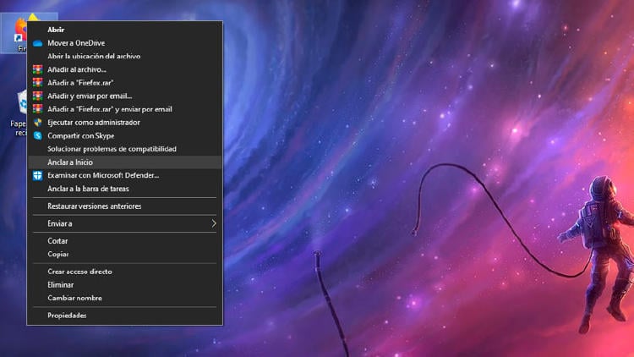Click the Skype icon next to "Compartir con Skype"
The height and width of the screenshot is (357, 634).
point(37,135)
